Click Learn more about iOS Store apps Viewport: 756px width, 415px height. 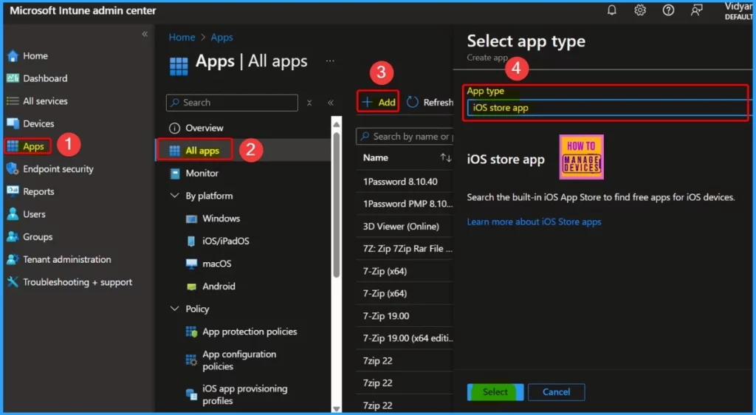pos(535,222)
